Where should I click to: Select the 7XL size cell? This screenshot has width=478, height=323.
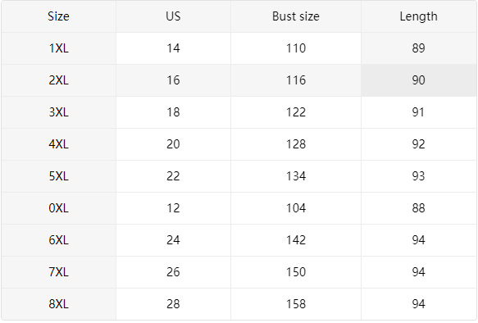click(58, 272)
